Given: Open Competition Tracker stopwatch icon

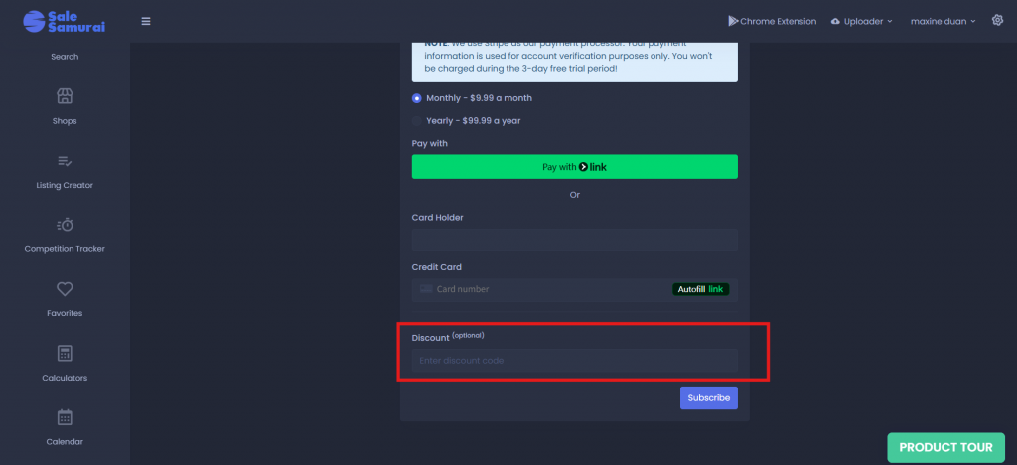Looking at the screenshot, I should [x=65, y=225].
